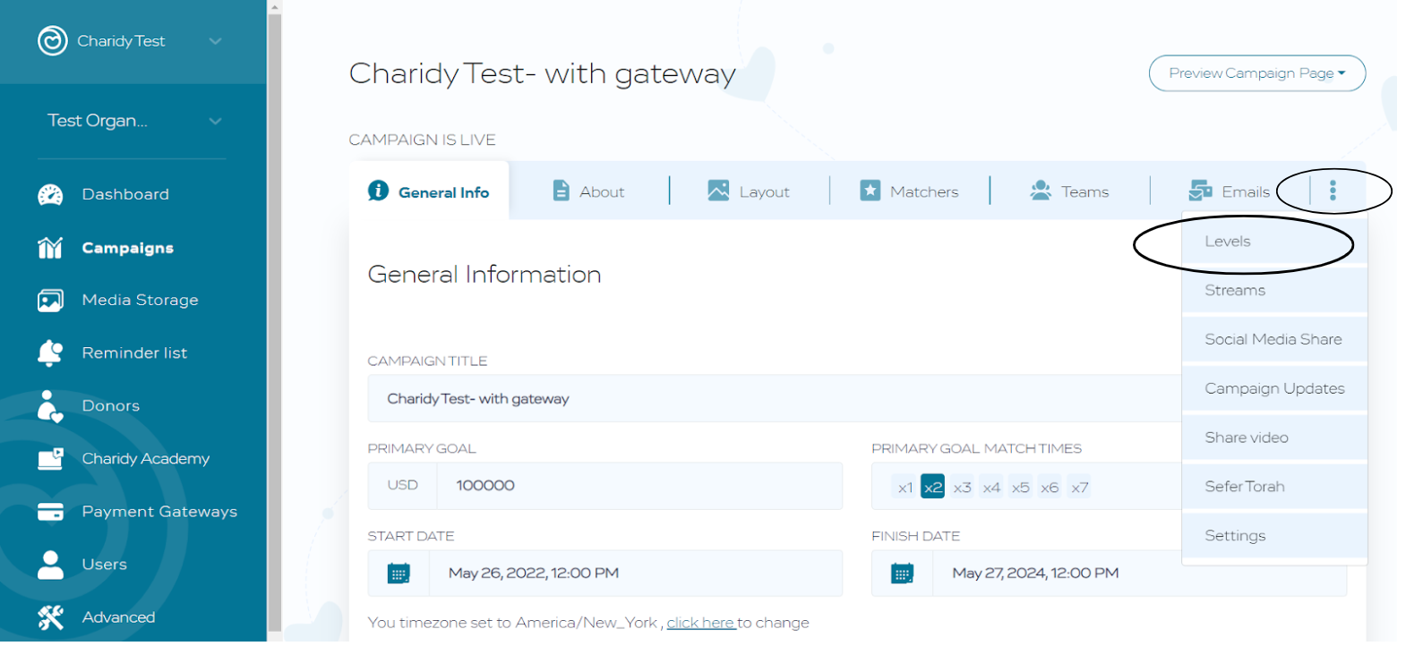This screenshot has height=646, width=1406.
Task: Expand the Charidy Test account dropdown
Action: click(215, 41)
